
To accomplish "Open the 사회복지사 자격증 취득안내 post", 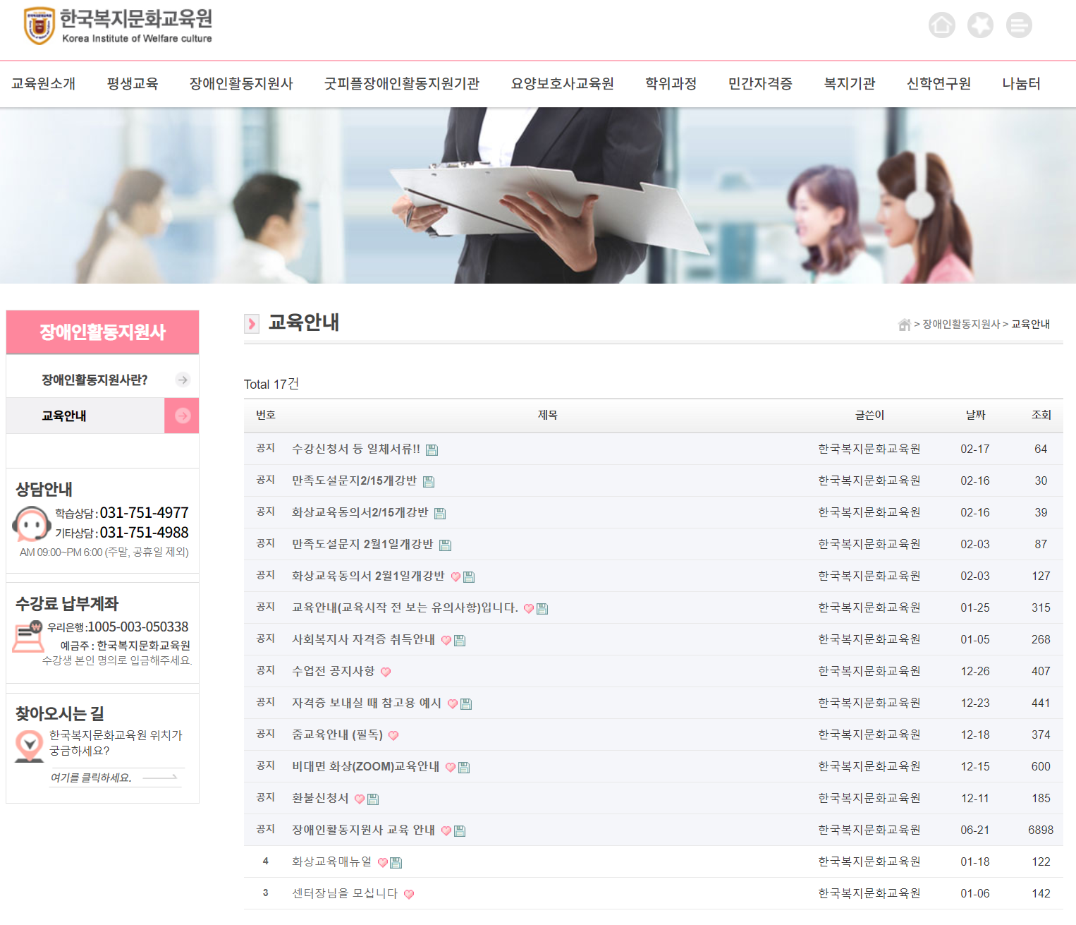I will pyautogui.click(x=364, y=639).
